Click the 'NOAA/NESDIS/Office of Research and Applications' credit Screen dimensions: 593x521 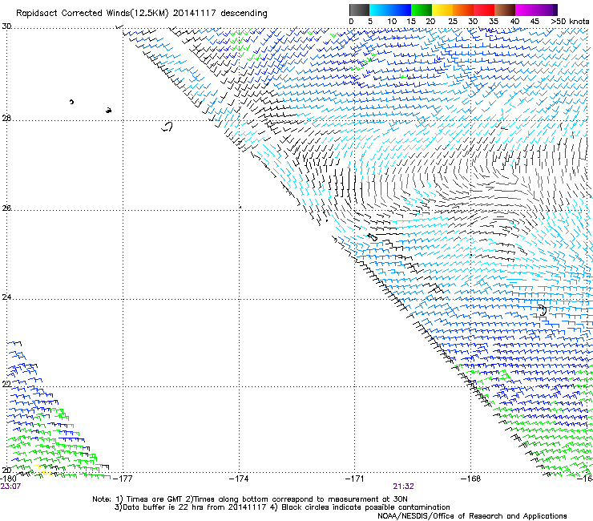(x=472, y=516)
